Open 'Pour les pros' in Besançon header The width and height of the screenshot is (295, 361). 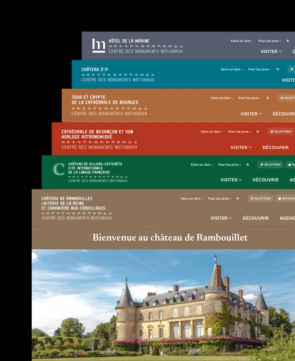click(240, 132)
